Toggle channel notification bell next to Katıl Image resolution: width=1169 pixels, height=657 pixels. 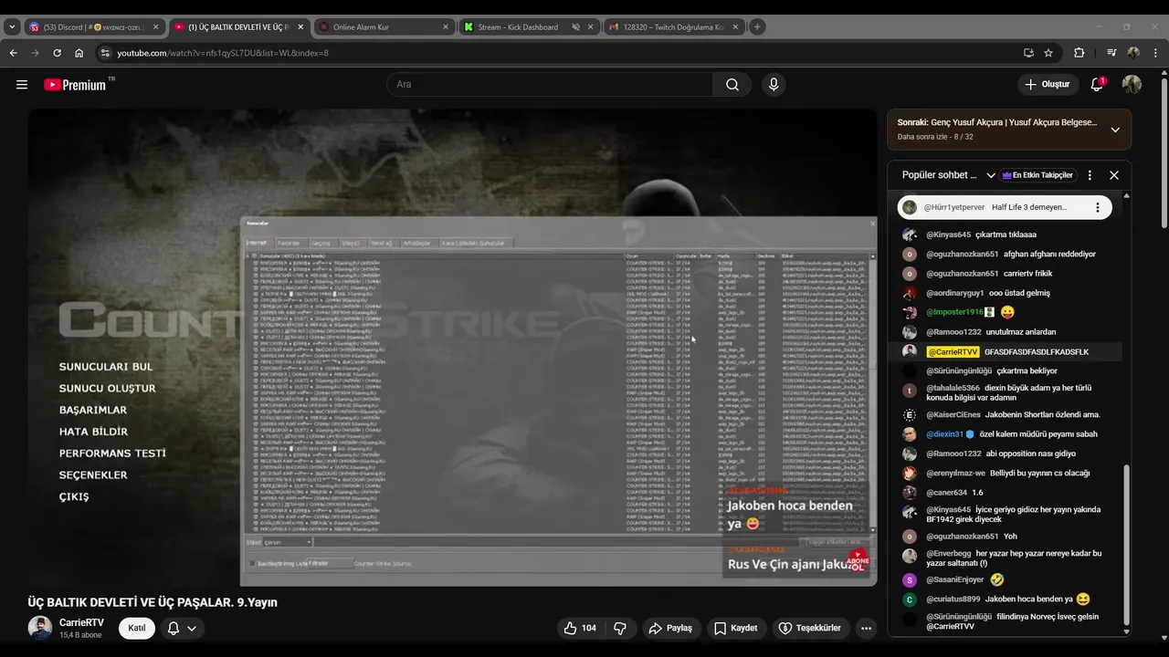point(174,628)
